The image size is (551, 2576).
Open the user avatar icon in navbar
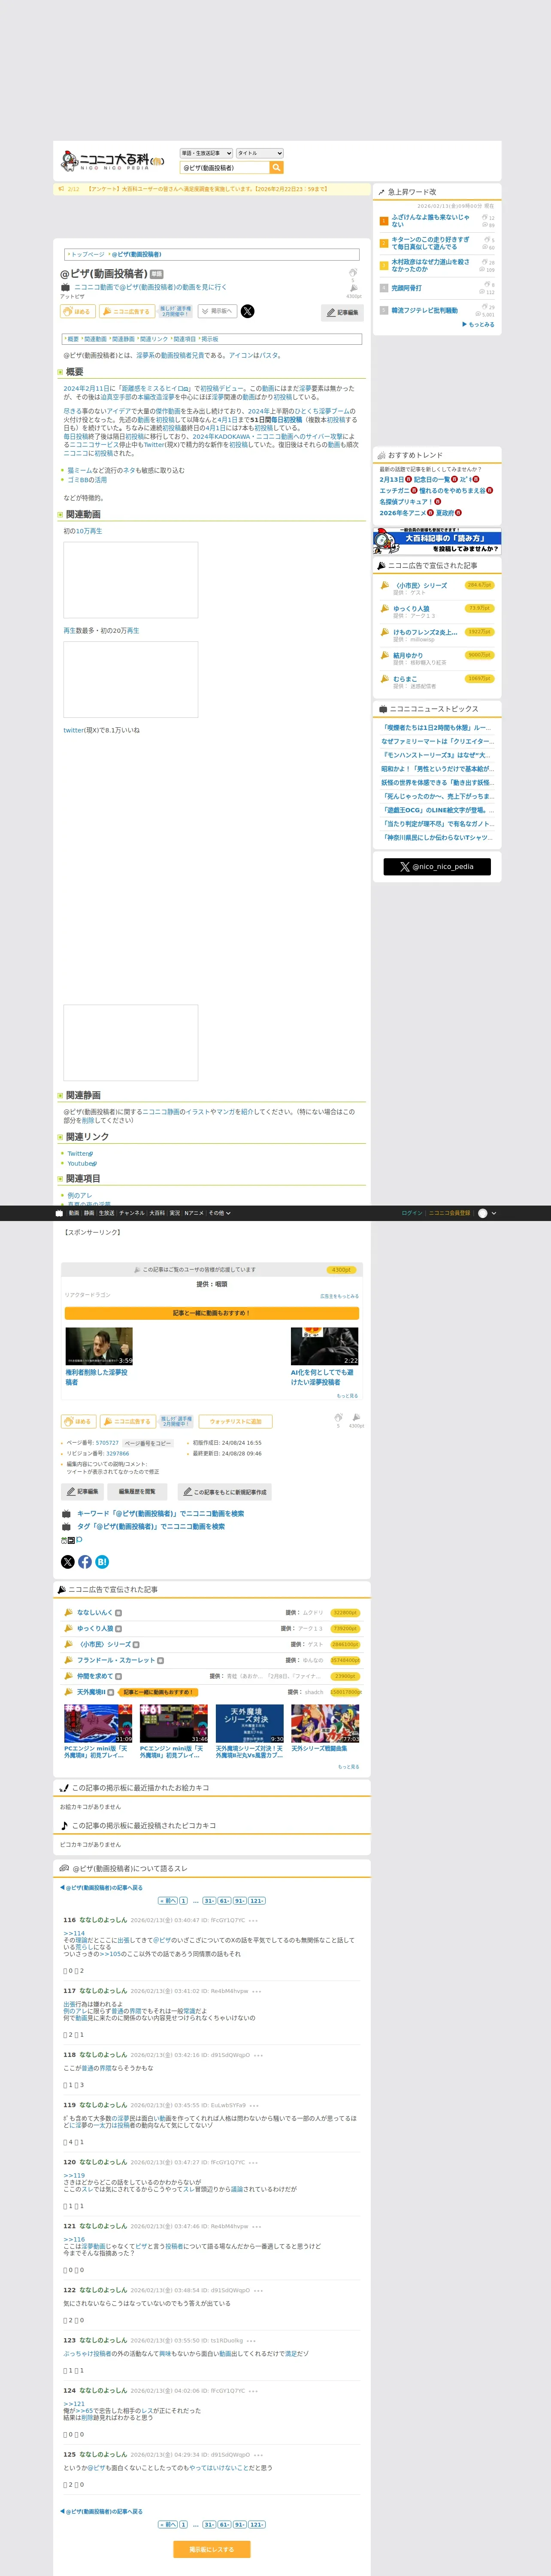click(483, 1213)
